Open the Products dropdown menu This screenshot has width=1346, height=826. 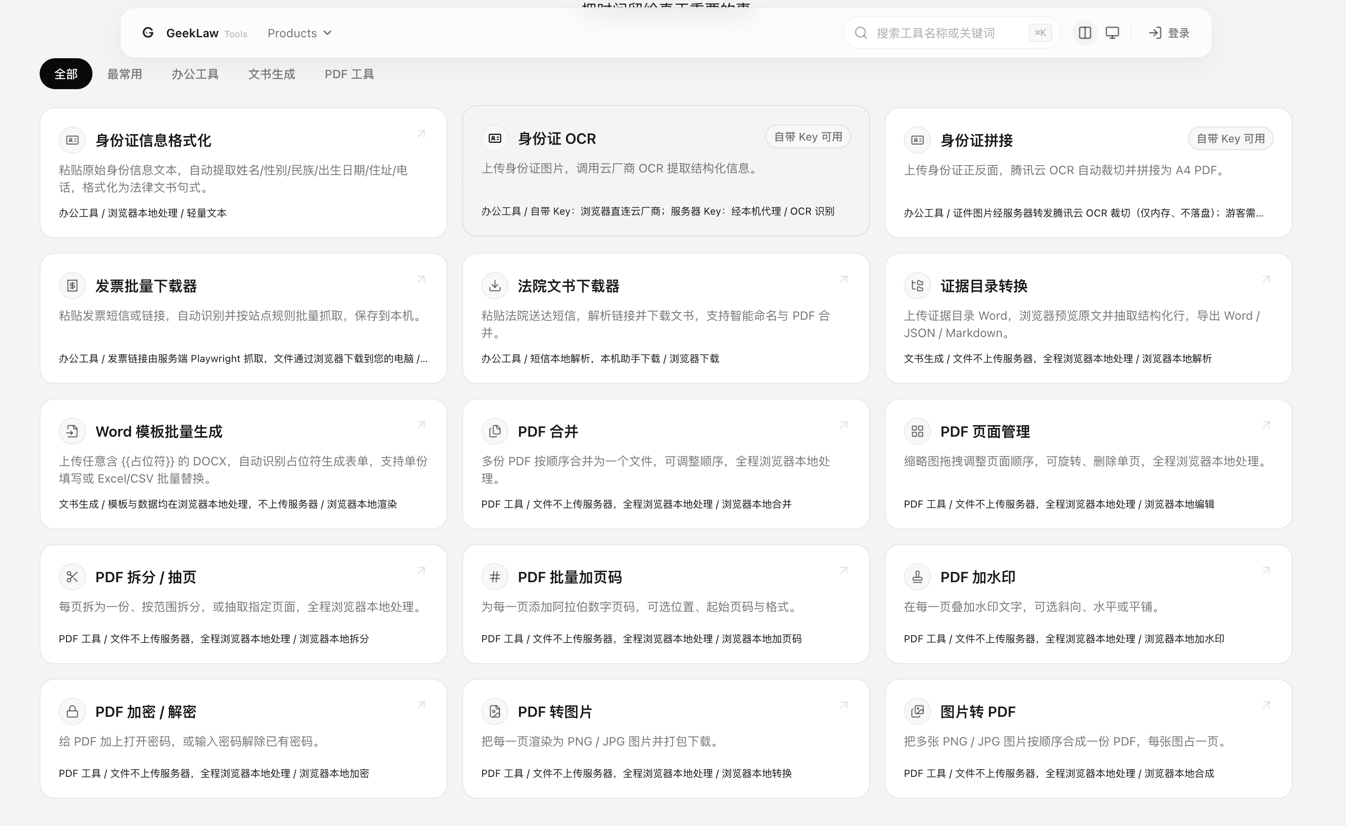pos(299,33)
